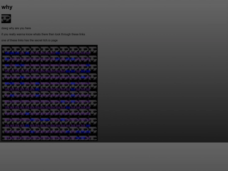Click the "dawg why are you here" text
Viewport: 228px width, 171px height.
tap(16, 28)
